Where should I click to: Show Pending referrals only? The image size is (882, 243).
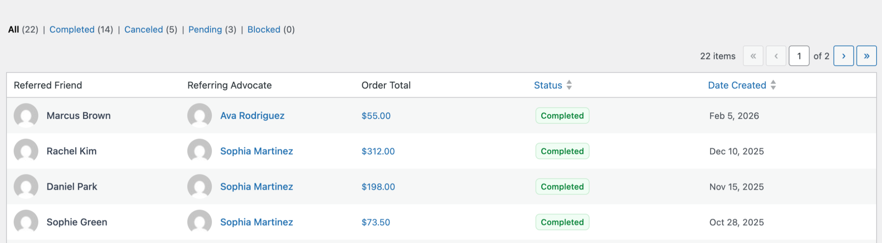pos(205,30)
